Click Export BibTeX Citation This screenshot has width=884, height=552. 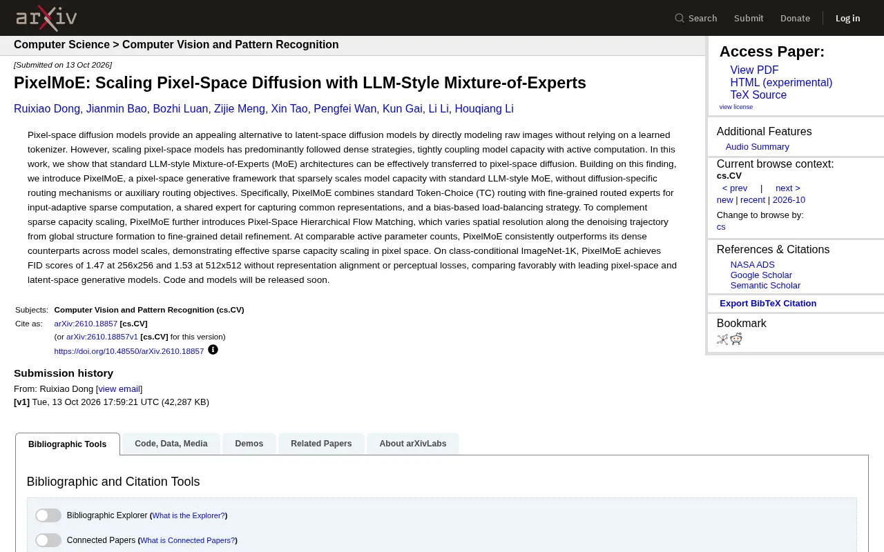click(768, 304)
